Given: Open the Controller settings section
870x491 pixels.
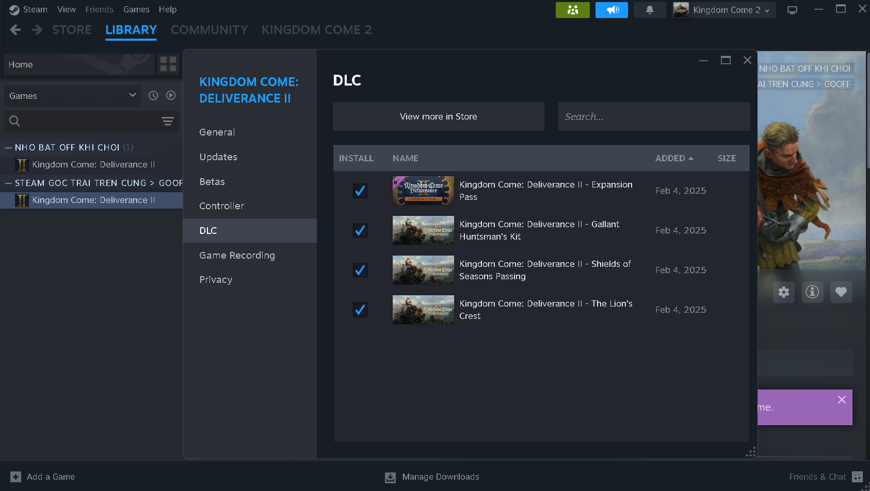Looking at the screenshot, I should [x=250, y=206].
